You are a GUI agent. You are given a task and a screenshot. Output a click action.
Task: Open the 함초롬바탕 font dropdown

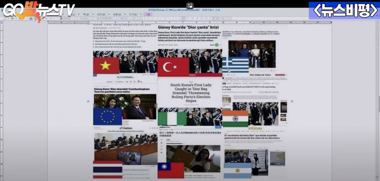click(x=104, y=18)
